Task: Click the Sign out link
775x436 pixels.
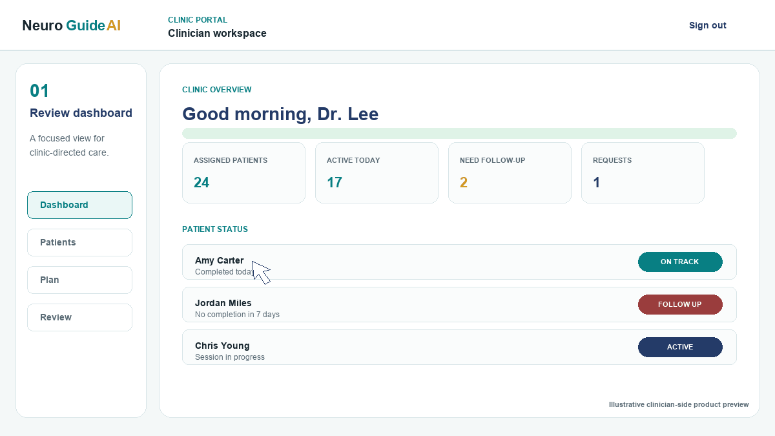Action: coord(707,25)
